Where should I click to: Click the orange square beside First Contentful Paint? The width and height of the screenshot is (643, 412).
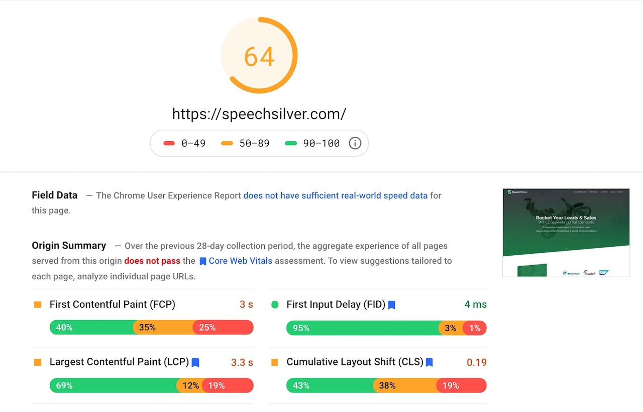(x=38, y=304)
